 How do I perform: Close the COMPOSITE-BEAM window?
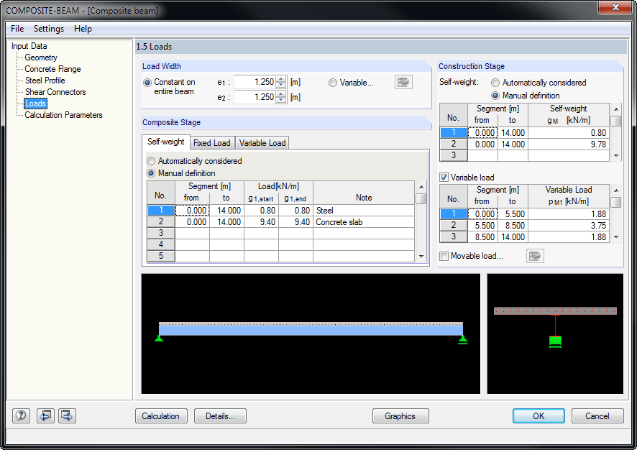615,7
